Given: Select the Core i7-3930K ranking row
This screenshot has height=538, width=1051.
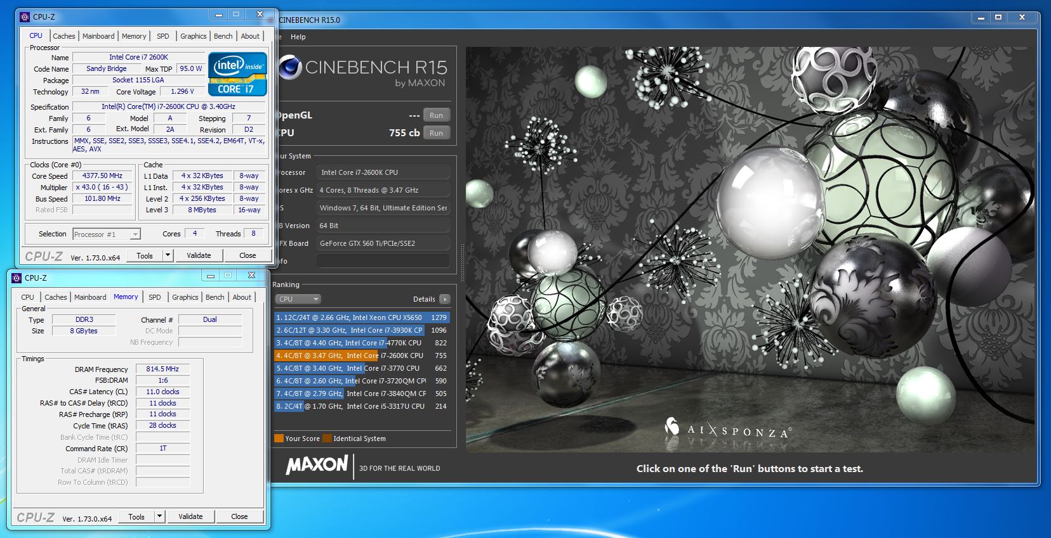Looking at the screenshot, I should (x=362, y=330).
